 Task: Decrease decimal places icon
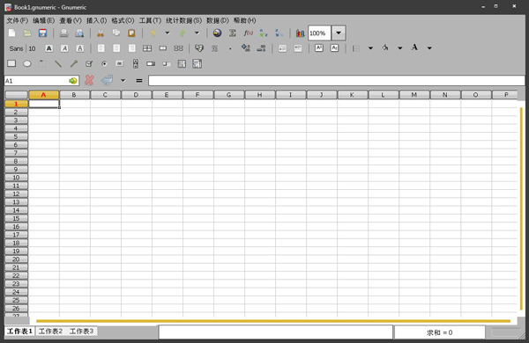tap(261, 48)
